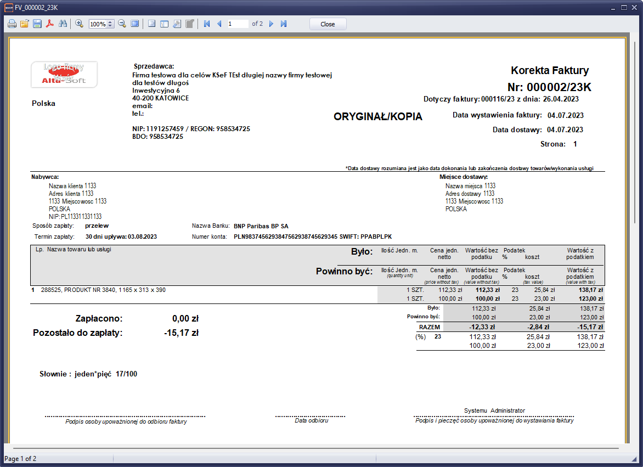
Task: Open a report file with folder icon
Action: tap(25, 24)
